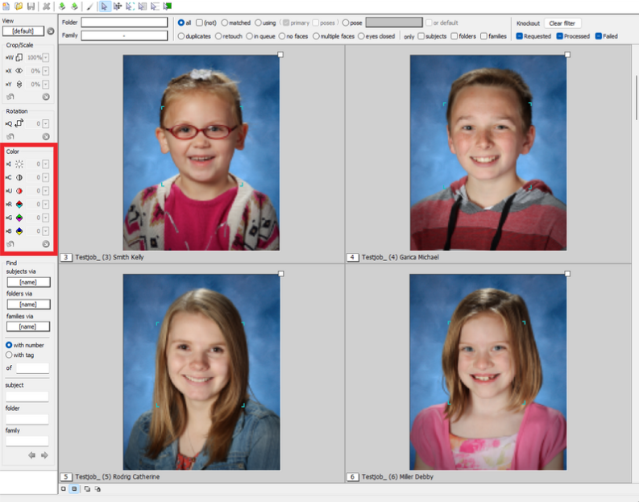Click the single-image layout icon at bottom
Viewport: 639px width, 502px height.
63,488
